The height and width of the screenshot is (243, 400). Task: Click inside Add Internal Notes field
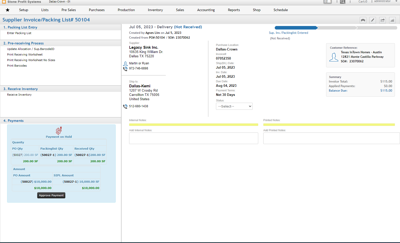tap(194, 138)
